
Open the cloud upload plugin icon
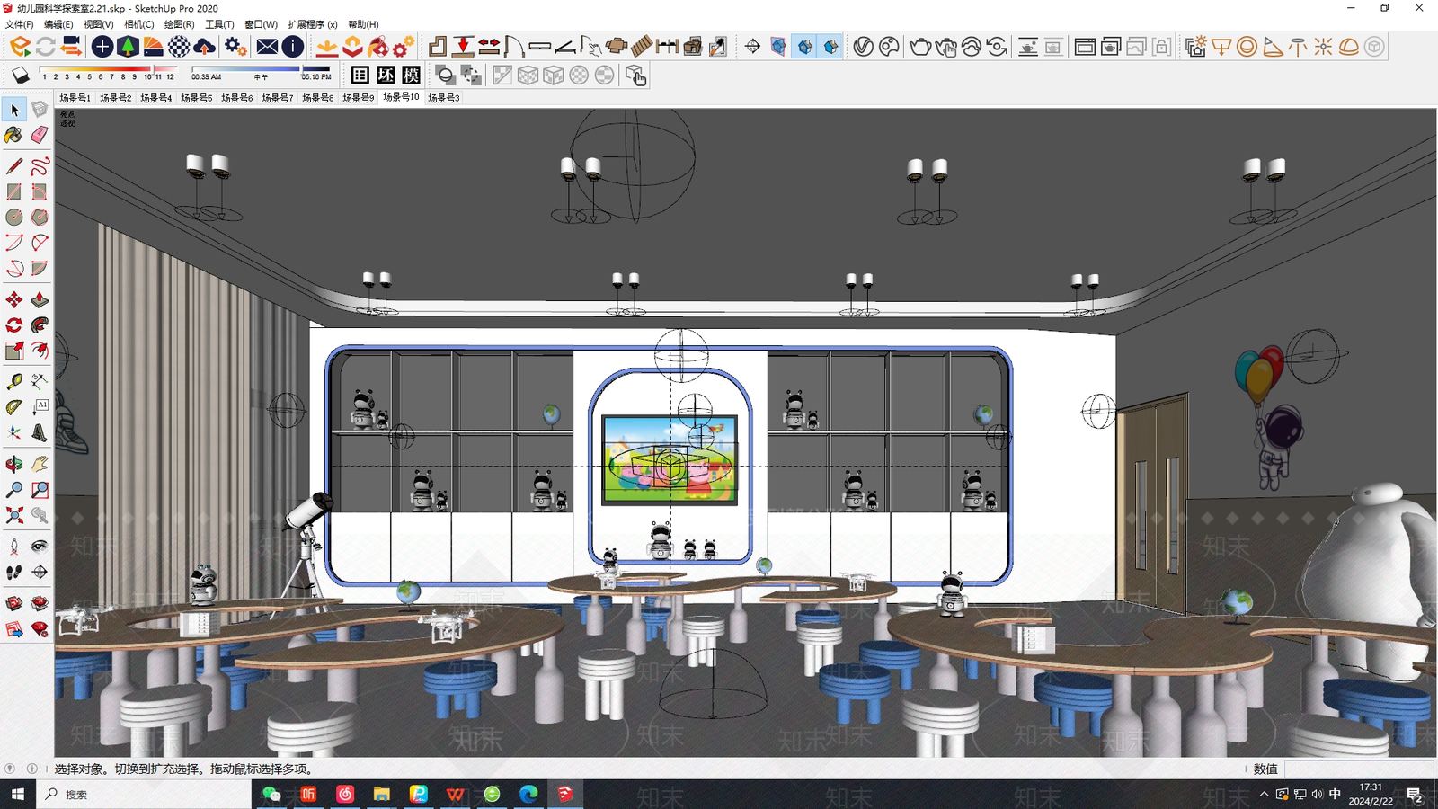tap(205, 47)
